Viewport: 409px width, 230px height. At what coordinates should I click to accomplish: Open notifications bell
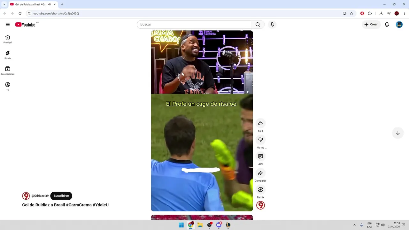coord(387,25)
